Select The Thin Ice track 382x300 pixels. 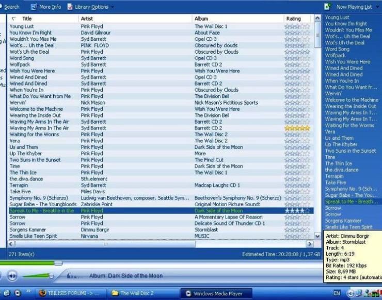coord(161,173)
